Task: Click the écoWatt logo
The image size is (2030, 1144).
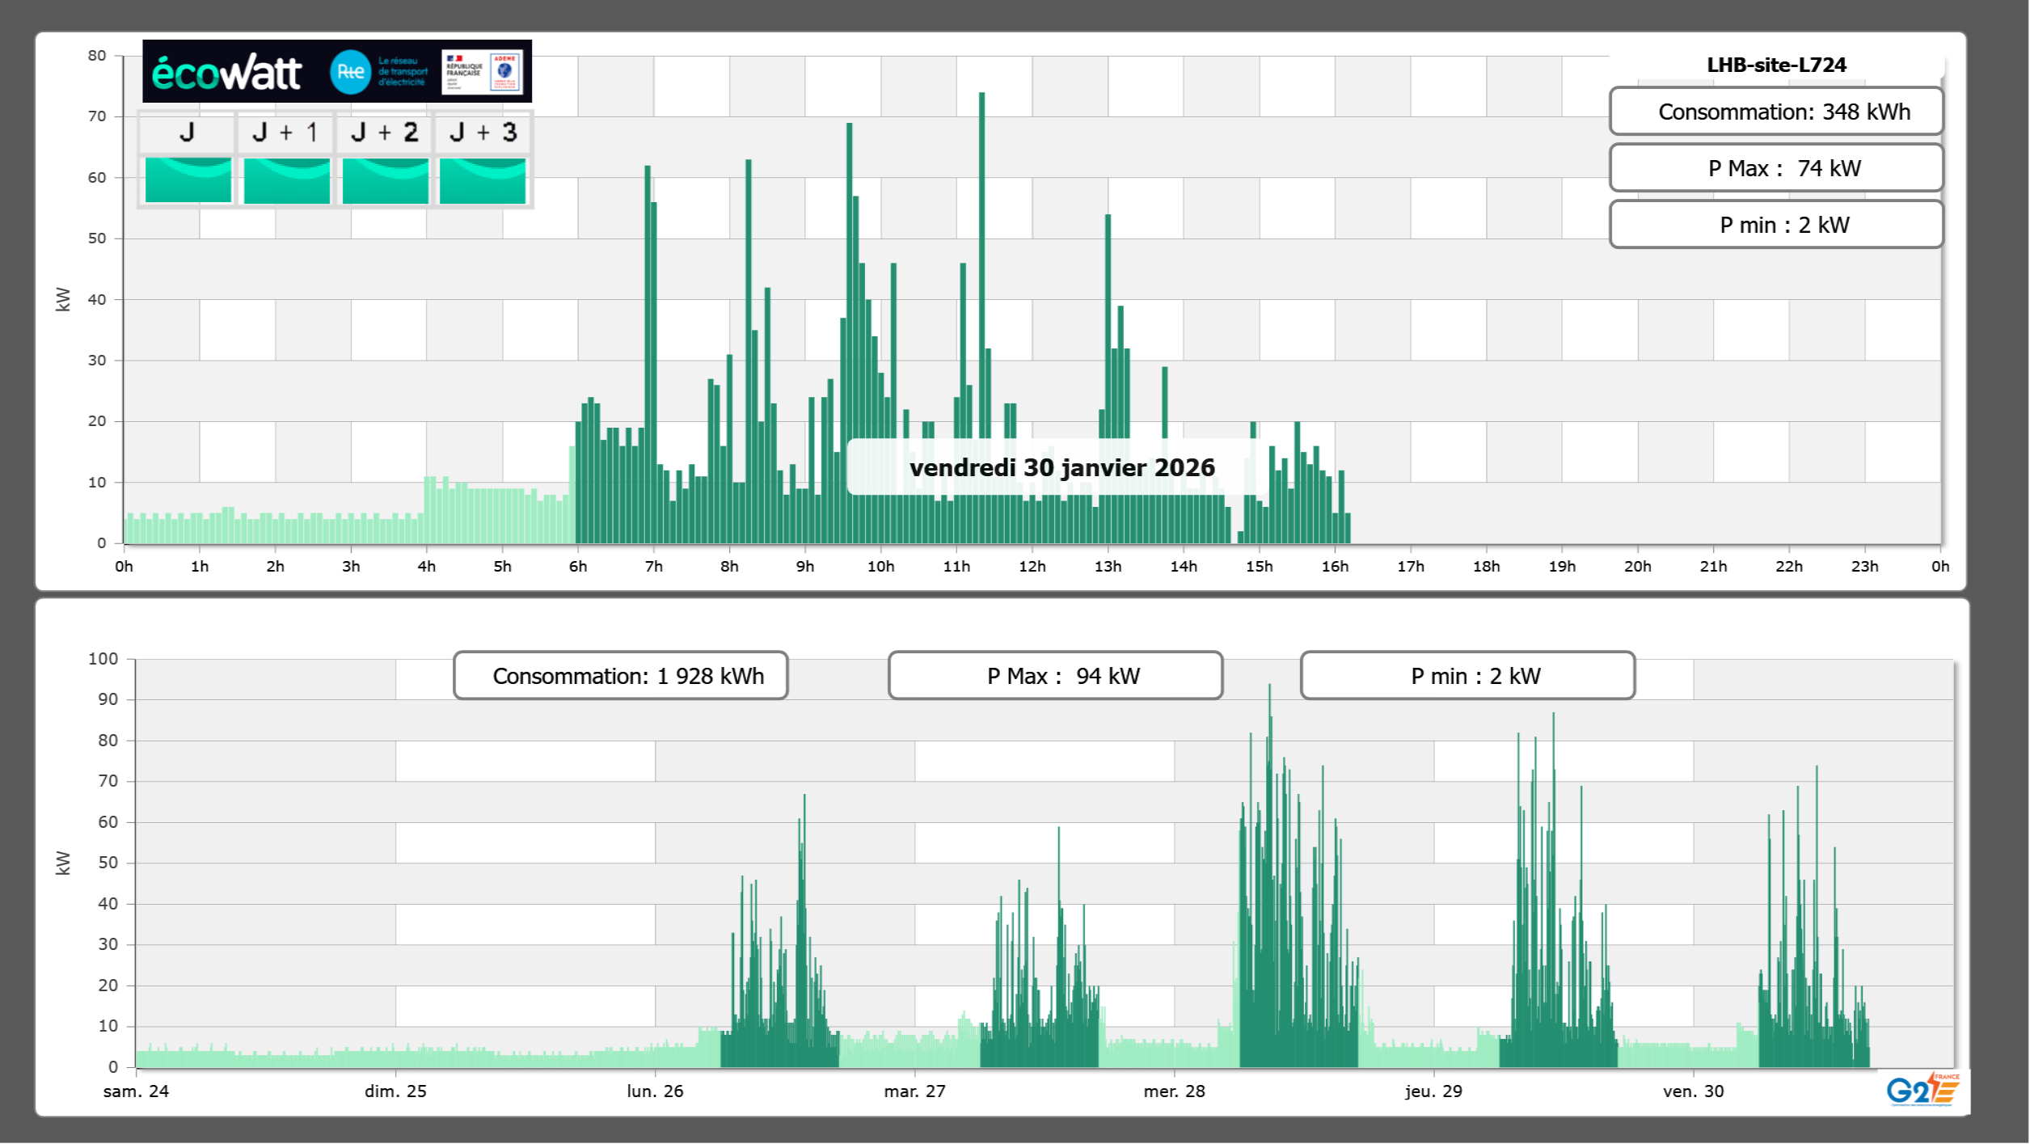Action: click(226, 73)
